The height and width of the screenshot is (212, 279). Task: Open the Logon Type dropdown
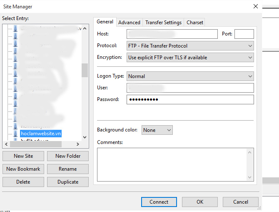click(x=190, y=76)
